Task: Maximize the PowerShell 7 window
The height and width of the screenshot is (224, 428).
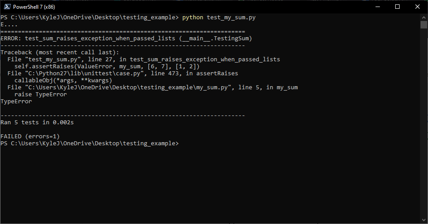Action: [397, 7]
